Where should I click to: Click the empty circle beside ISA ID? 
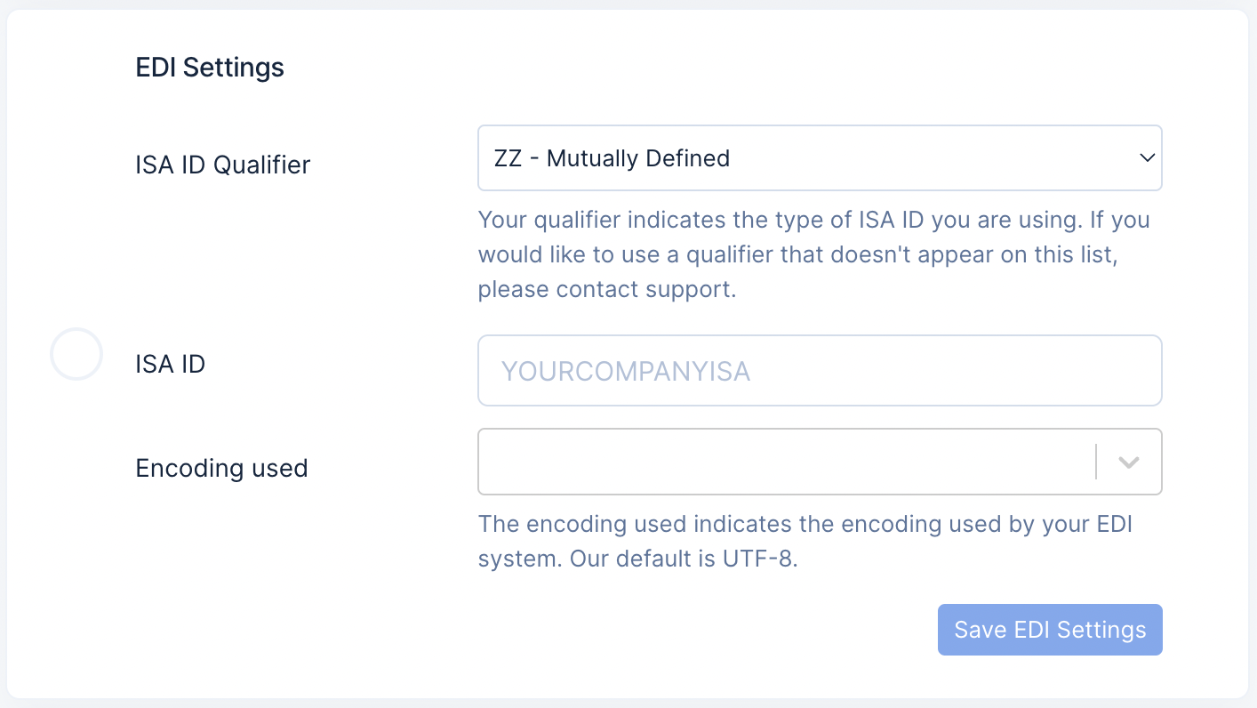coord(76,354)
